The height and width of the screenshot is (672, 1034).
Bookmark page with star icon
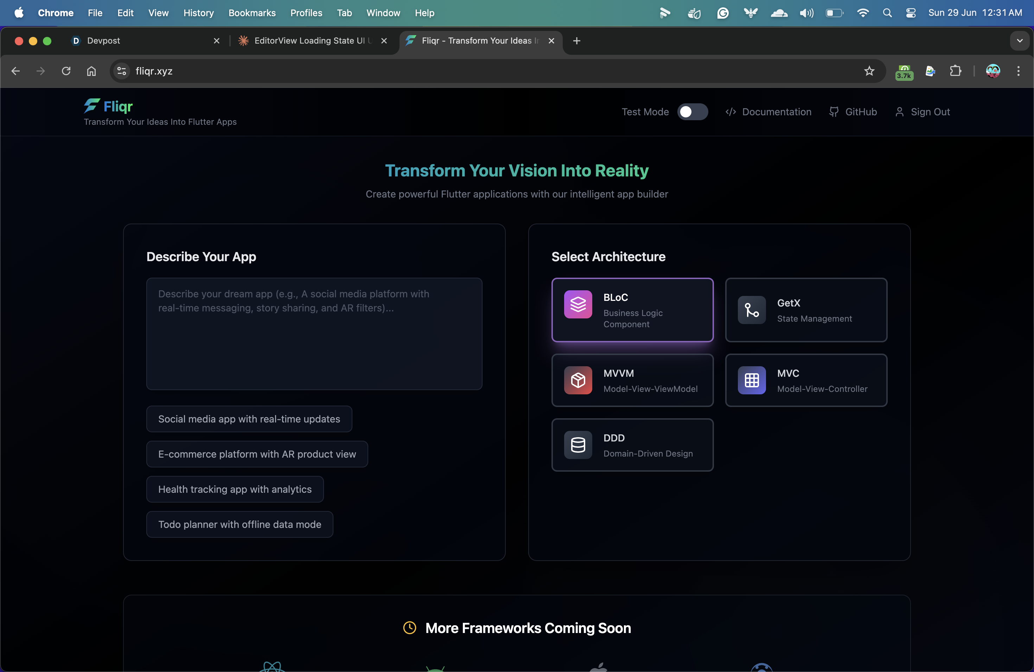point(869,71)
